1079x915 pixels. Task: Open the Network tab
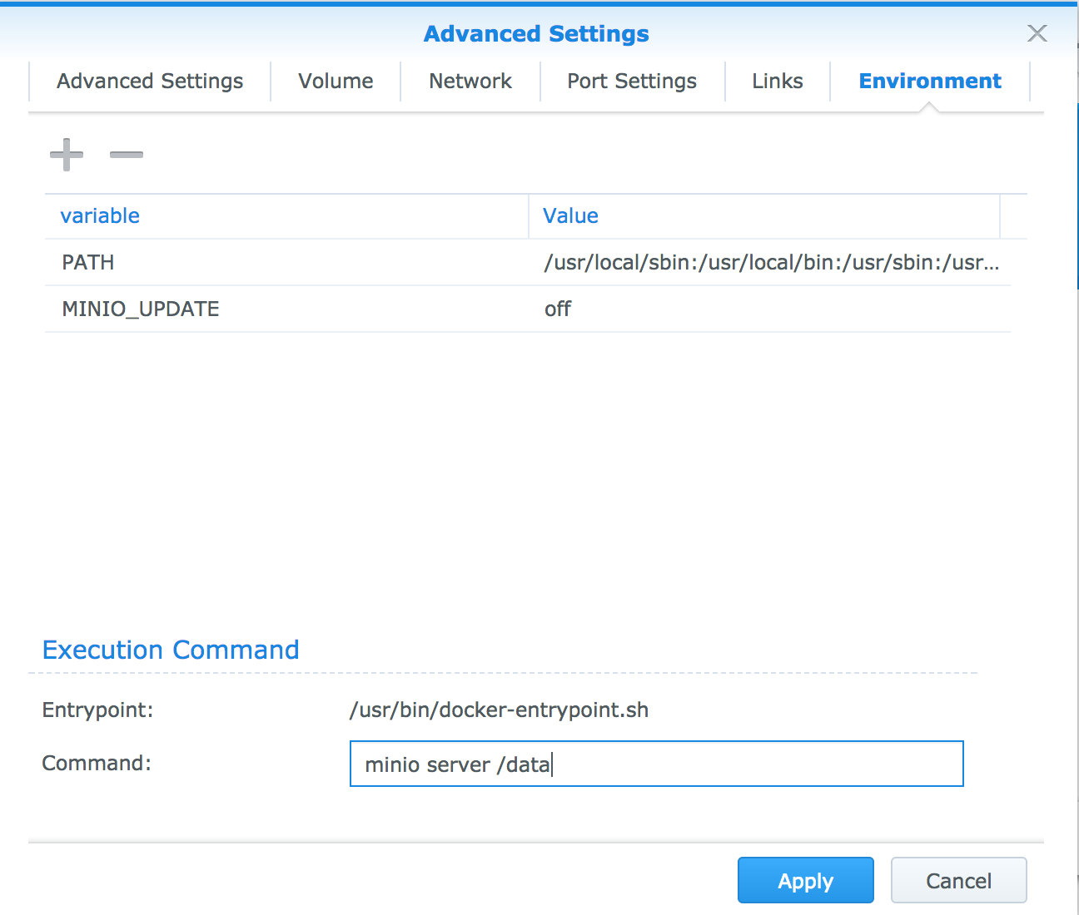(x=470, y=82)
